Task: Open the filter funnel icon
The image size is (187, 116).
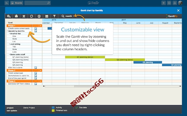Action: pyautogui.click(x=54, y=16)
